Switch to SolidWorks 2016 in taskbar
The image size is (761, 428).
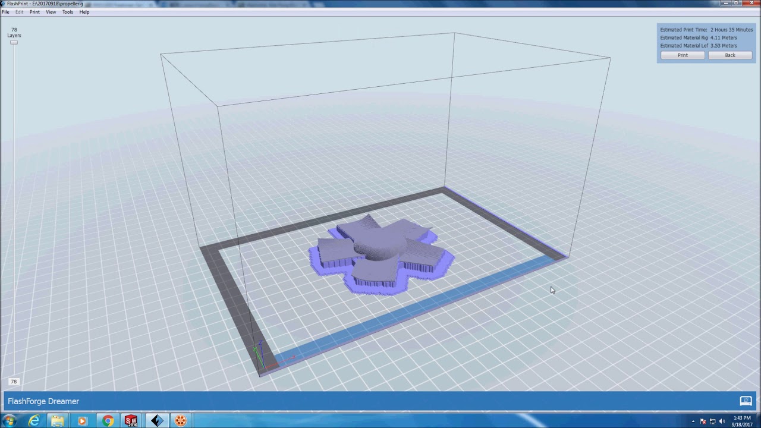(x=131, y=421)
